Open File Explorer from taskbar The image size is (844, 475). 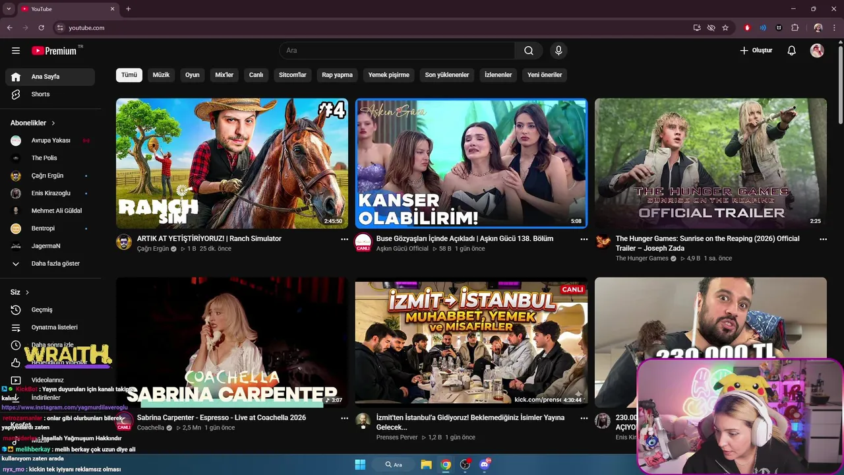pos(427,464)
